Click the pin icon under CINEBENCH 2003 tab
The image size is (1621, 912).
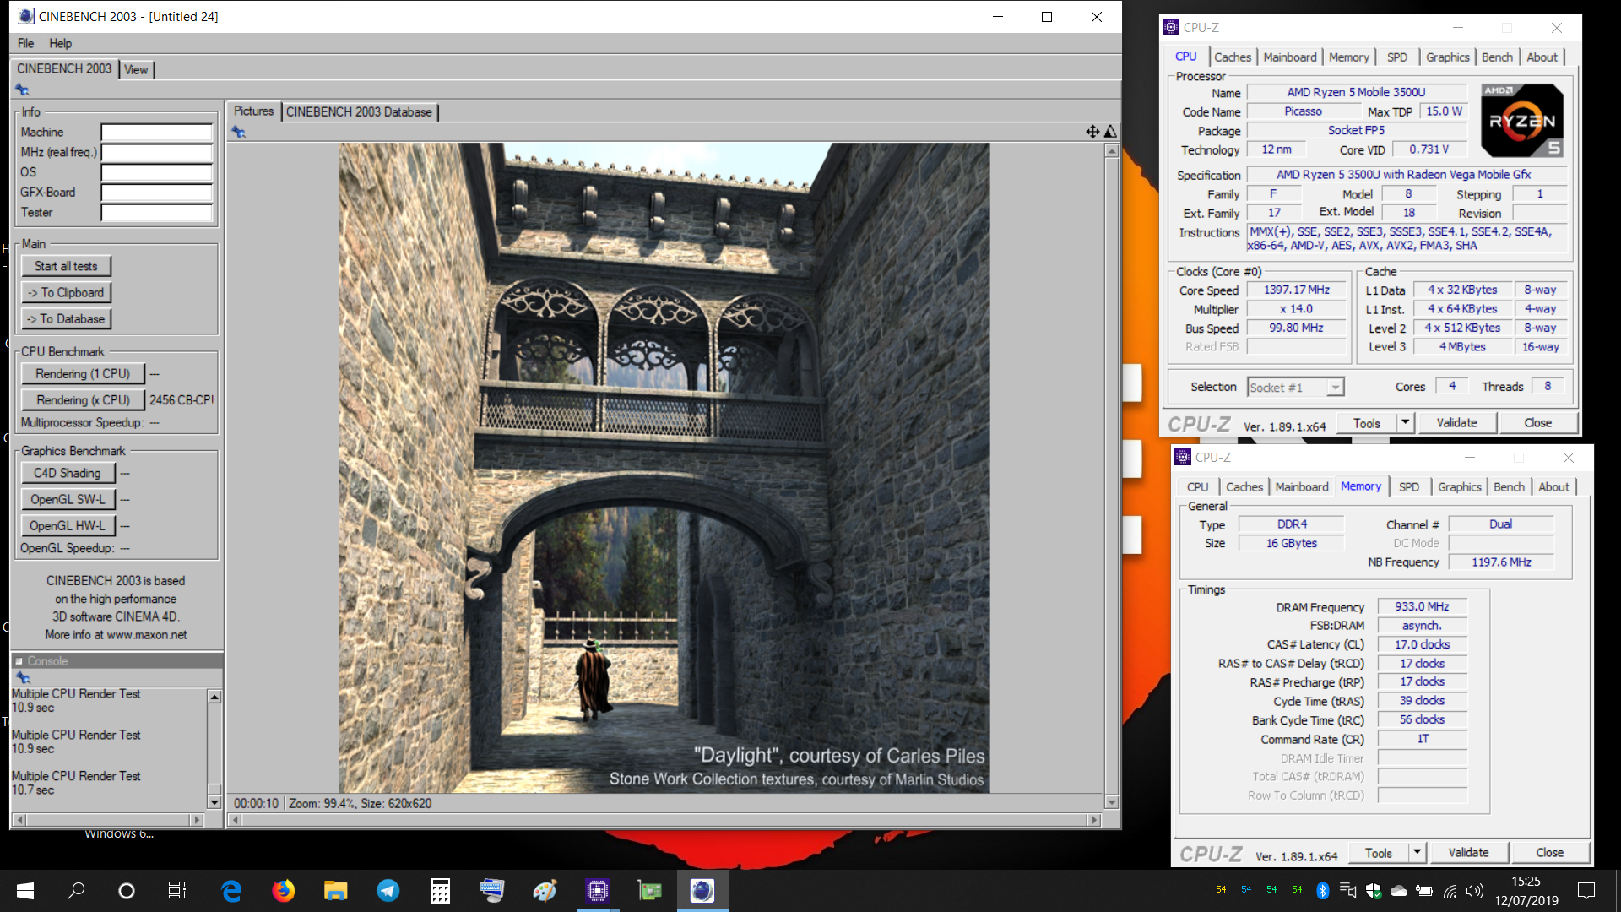point(22,90)
